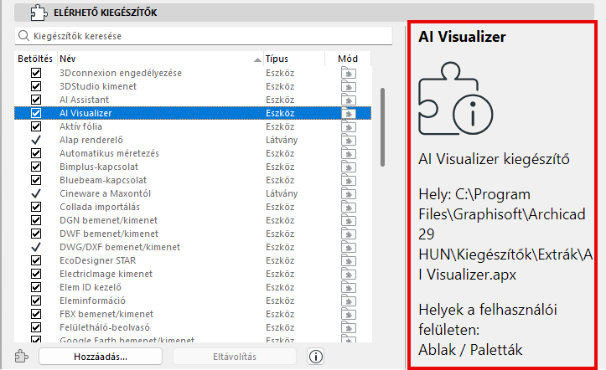
Task: Toggle the FBX bemenet/kimenet checkbox
Action: point(36,315)
